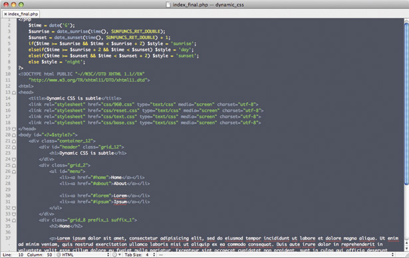Click the Ipsum link text on line 31
Viewport: 409px width, 258px height.
pyautogui.click(x=120, y=202)
